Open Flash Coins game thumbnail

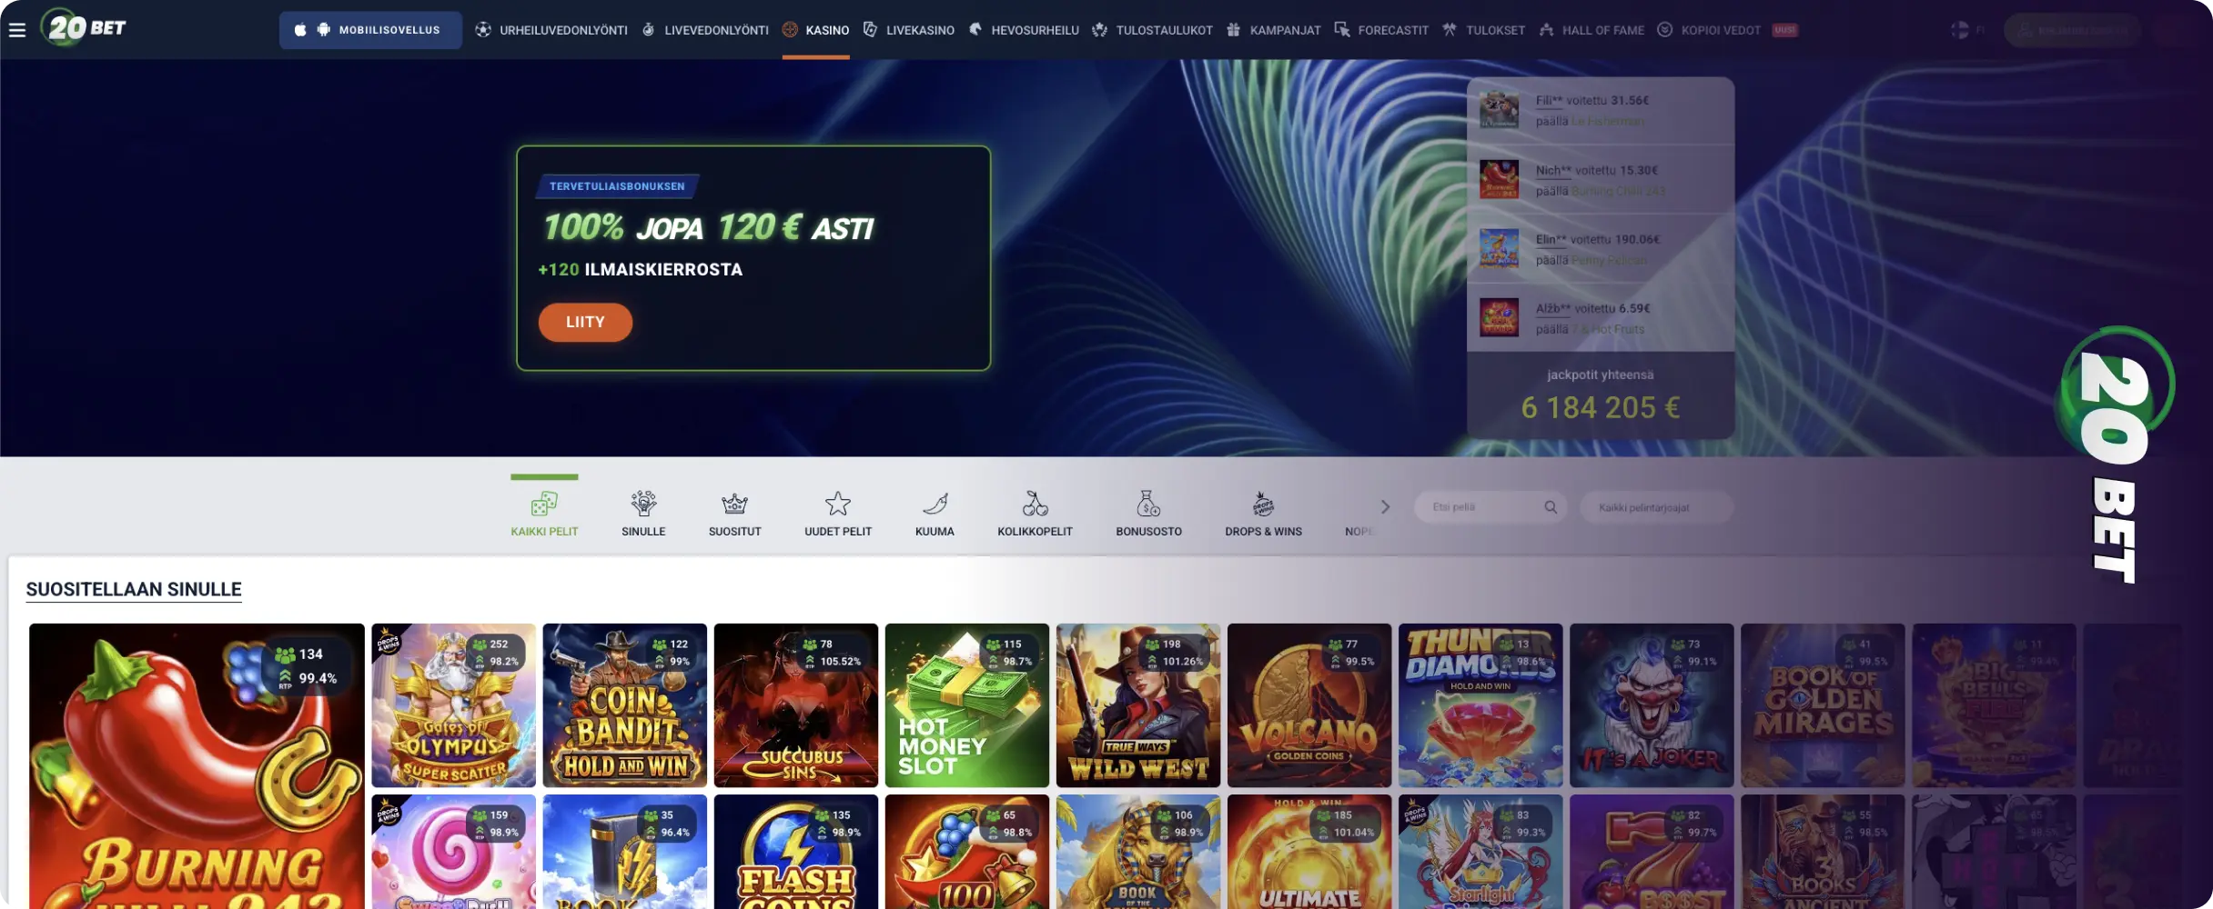796,852
